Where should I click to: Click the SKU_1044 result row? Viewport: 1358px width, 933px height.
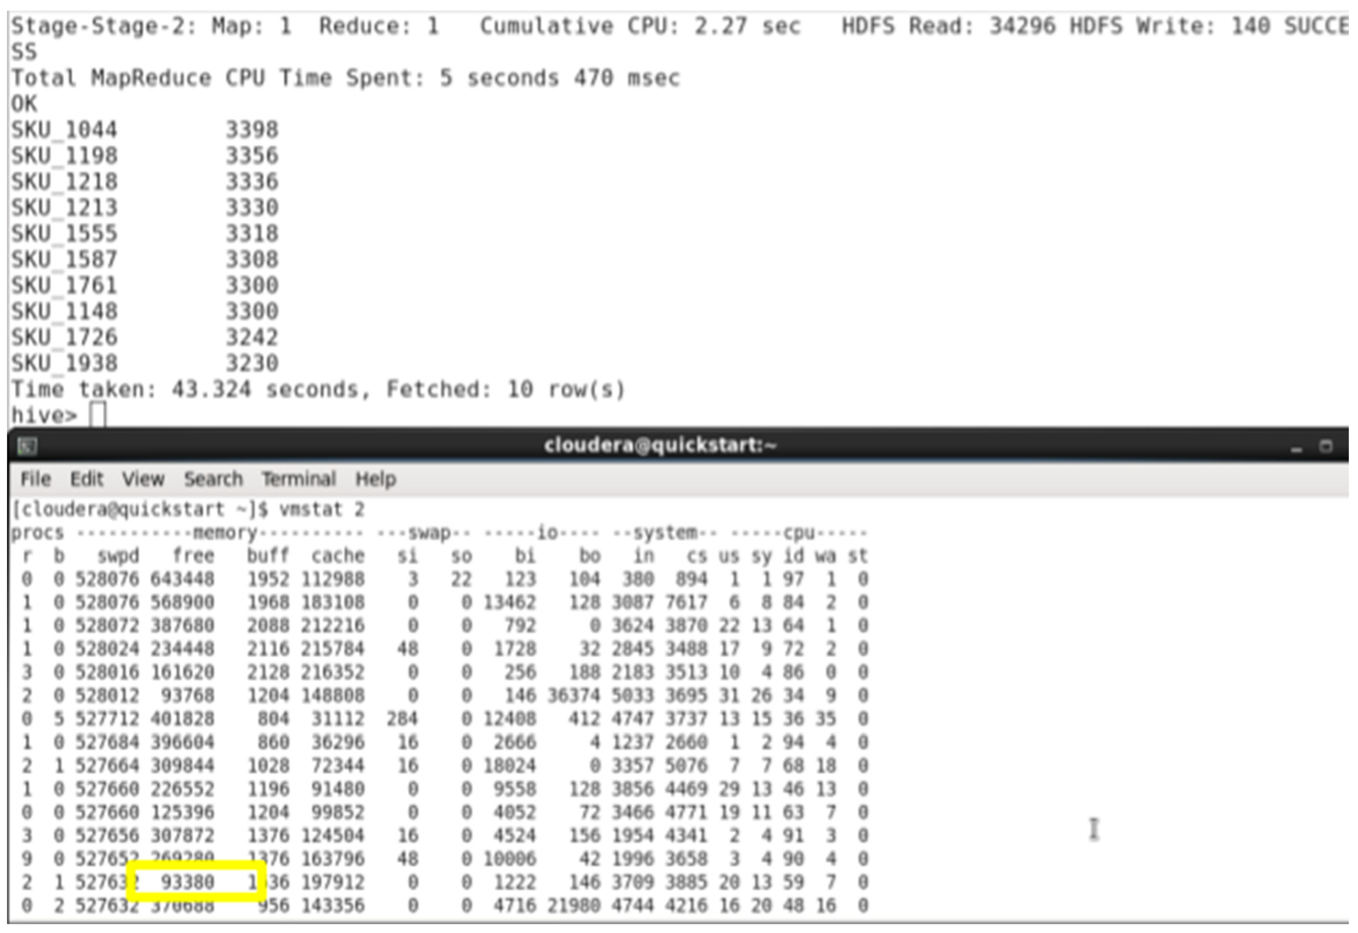coord(64,130)
